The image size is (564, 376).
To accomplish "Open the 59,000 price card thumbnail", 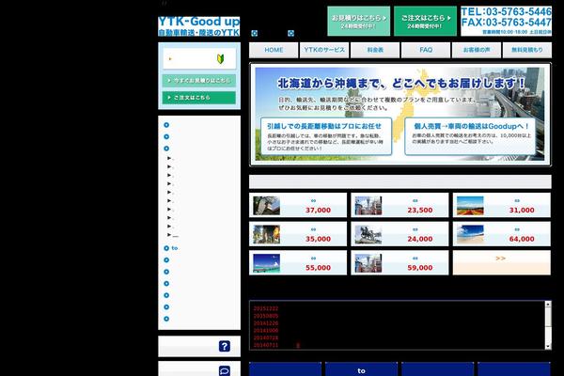I will [x=368, y=263].
